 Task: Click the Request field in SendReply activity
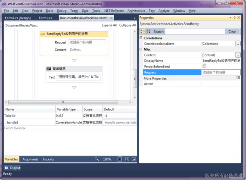click(87, 42)
